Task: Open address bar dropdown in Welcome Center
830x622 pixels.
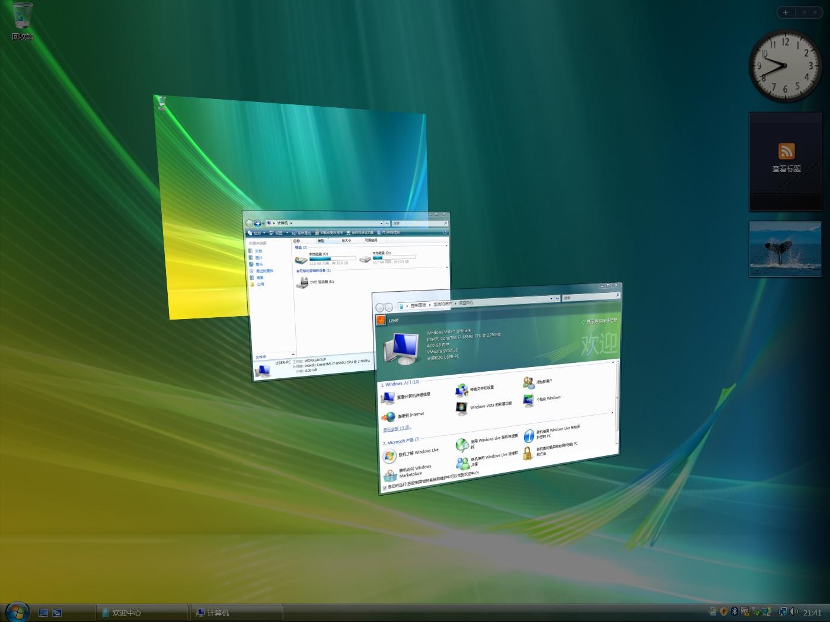Action: [551, 299]
